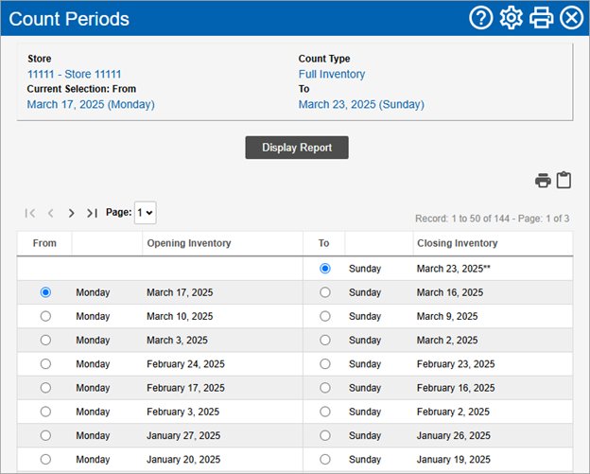
Task: Choose From radio for February 24, 2025
Action: pos(45,364)
